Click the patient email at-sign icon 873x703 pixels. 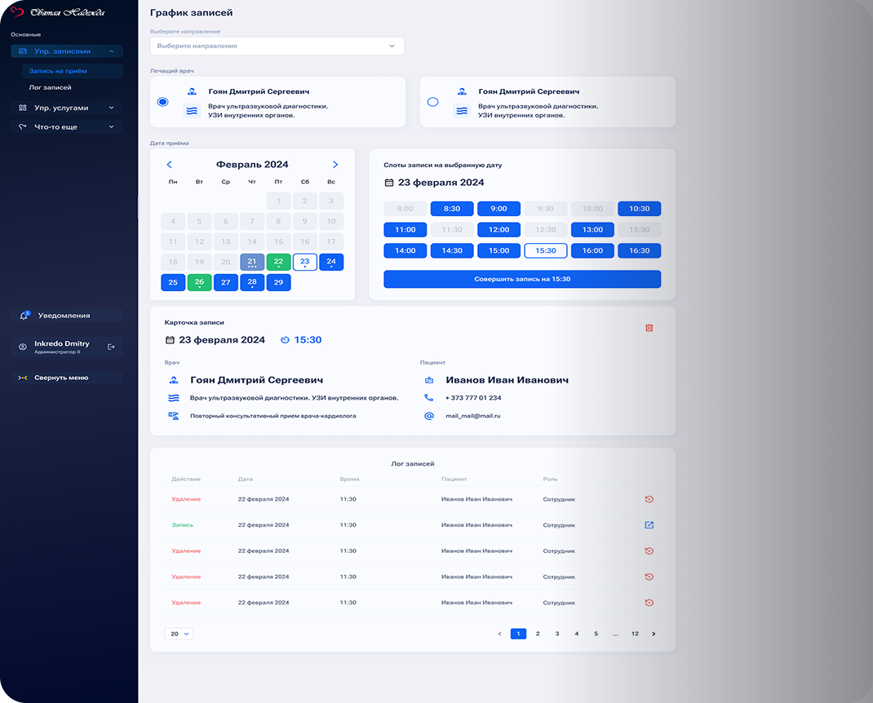(x=428, y=416)
